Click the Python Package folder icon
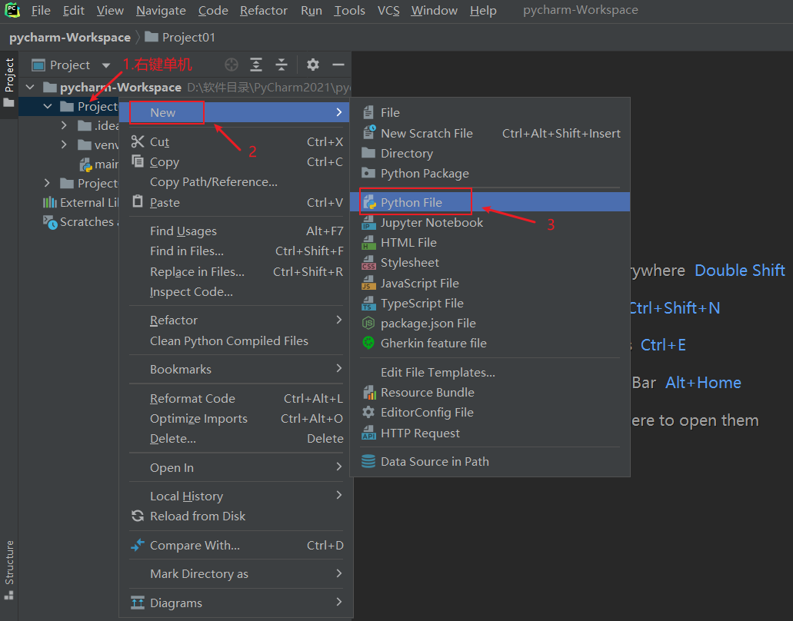793x621 pixels. 368,174
